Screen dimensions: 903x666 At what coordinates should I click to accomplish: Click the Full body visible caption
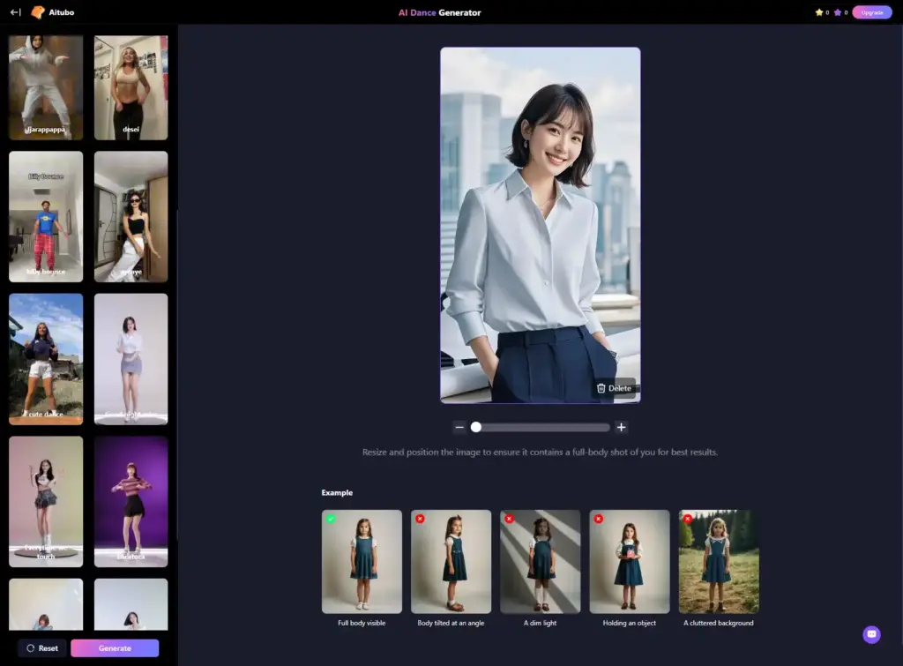[x=362, y=623]
